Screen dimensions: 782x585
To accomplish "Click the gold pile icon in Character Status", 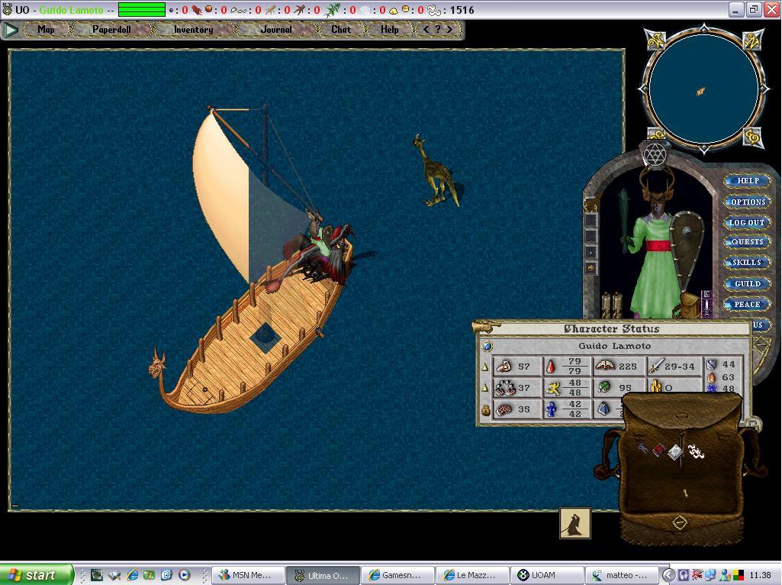I will tap(655, 387).
